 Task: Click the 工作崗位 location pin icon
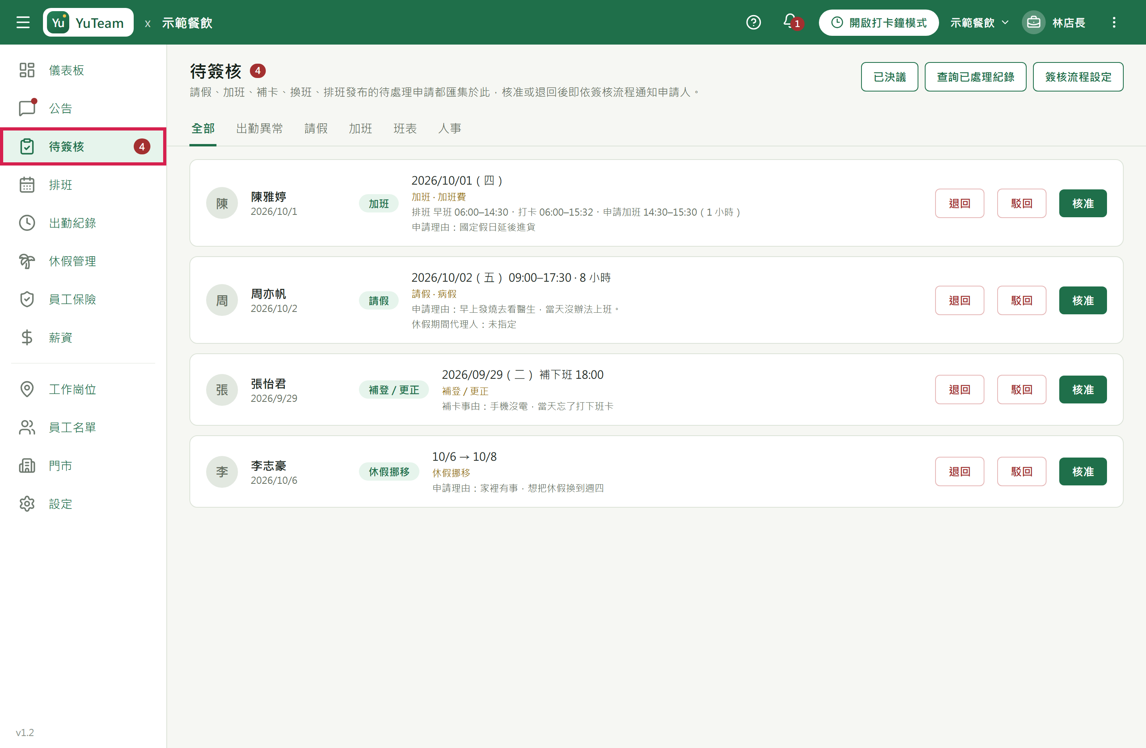(x=27, y=389)
